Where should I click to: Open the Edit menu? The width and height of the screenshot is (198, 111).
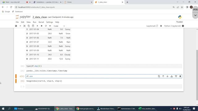[x=23, y=22]
